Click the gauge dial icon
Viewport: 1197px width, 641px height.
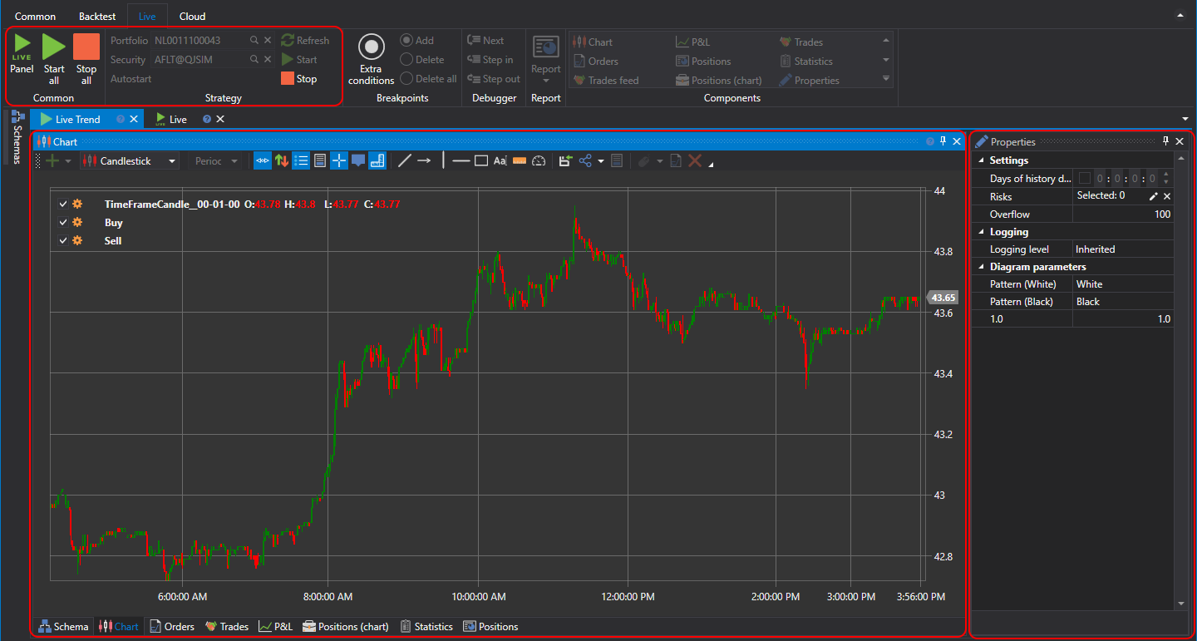coord(539,161)
